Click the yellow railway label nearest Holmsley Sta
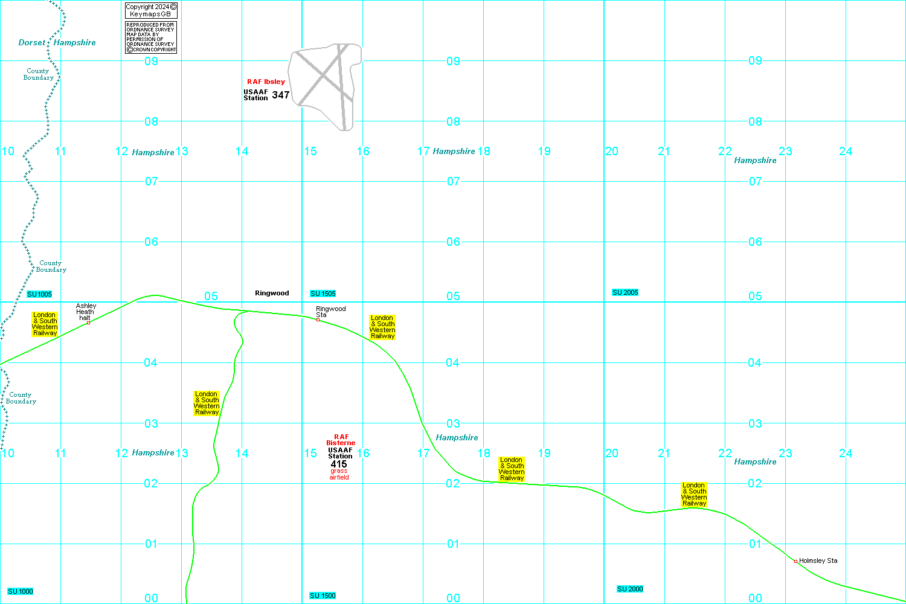This screenshot has width=906, height=604. pyautogui.click(x=694, y=494)
